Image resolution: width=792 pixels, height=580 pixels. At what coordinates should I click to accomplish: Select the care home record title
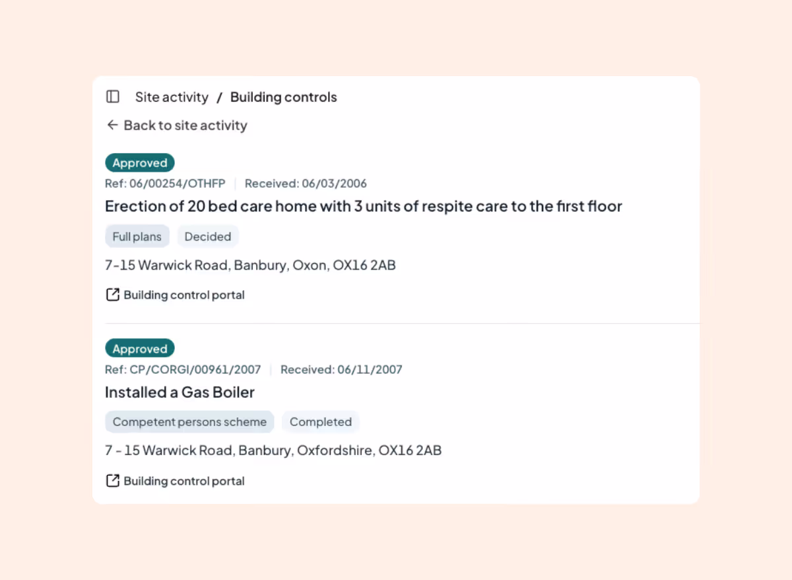pos(363,206)
